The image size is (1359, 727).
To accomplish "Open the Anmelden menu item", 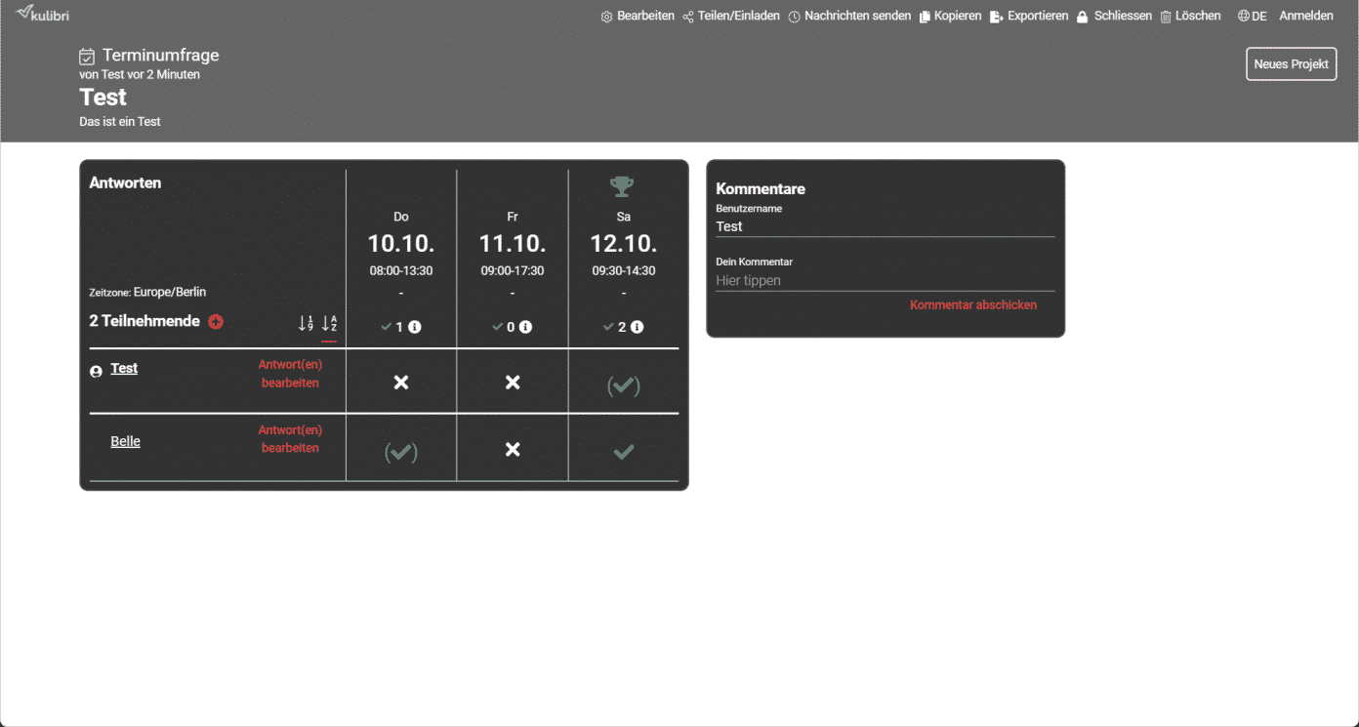I will coord(1306,16).
